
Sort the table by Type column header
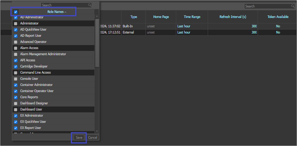(x=133, y=17)
